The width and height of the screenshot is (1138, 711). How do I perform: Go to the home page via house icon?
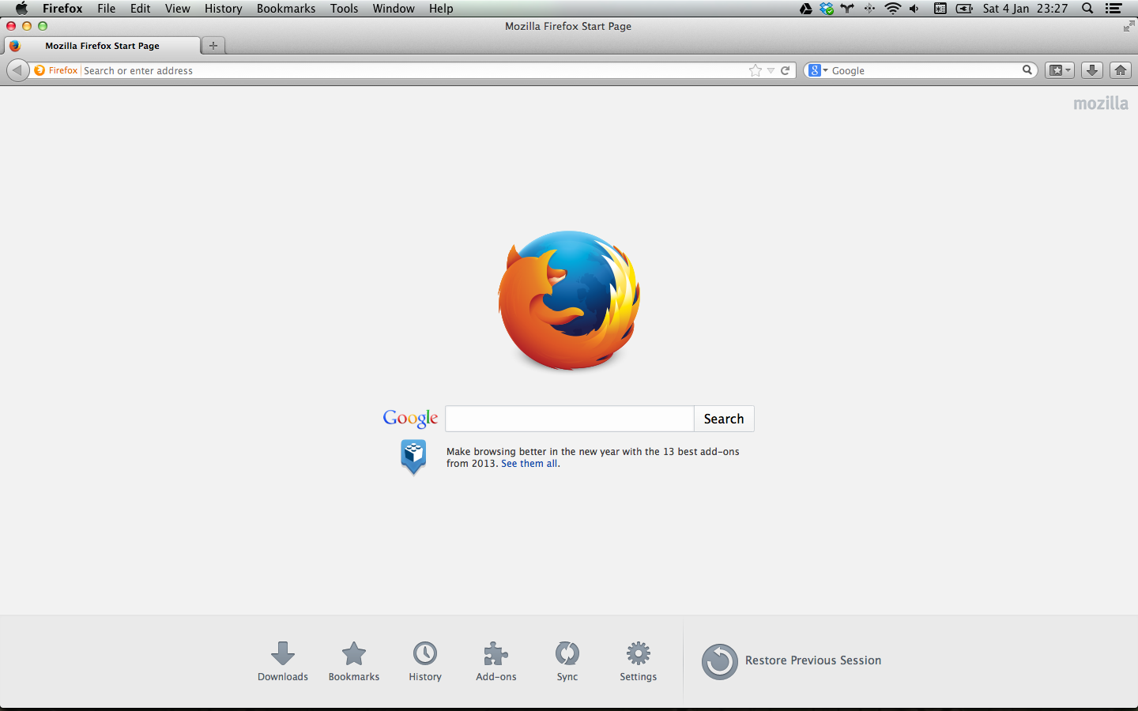(1121, 70)
